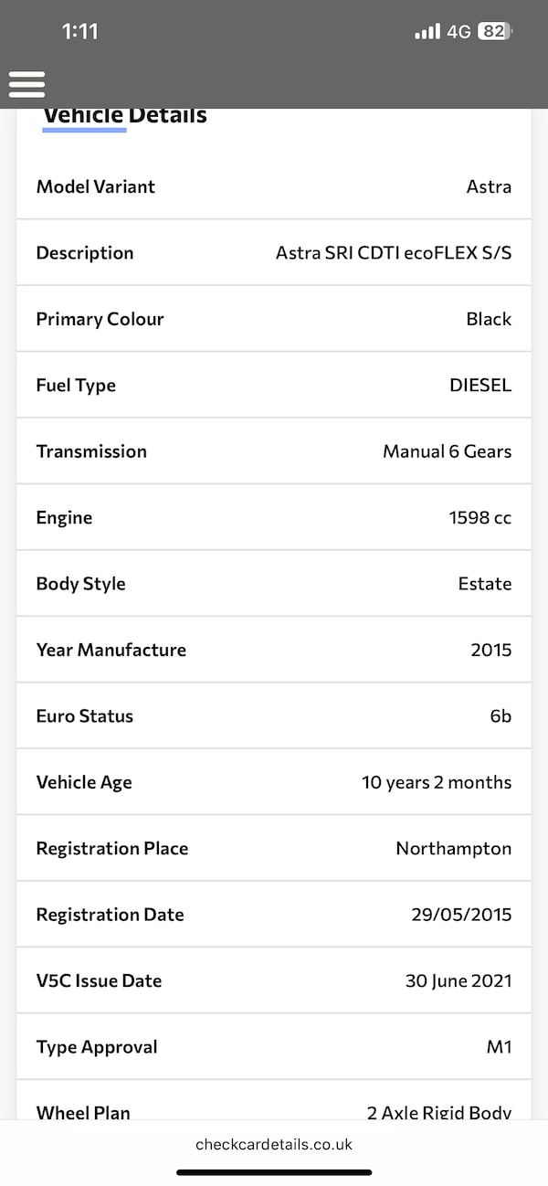Tap the battery level indicator
This screenshot has width=548, height=1186.
click(493, 31)
